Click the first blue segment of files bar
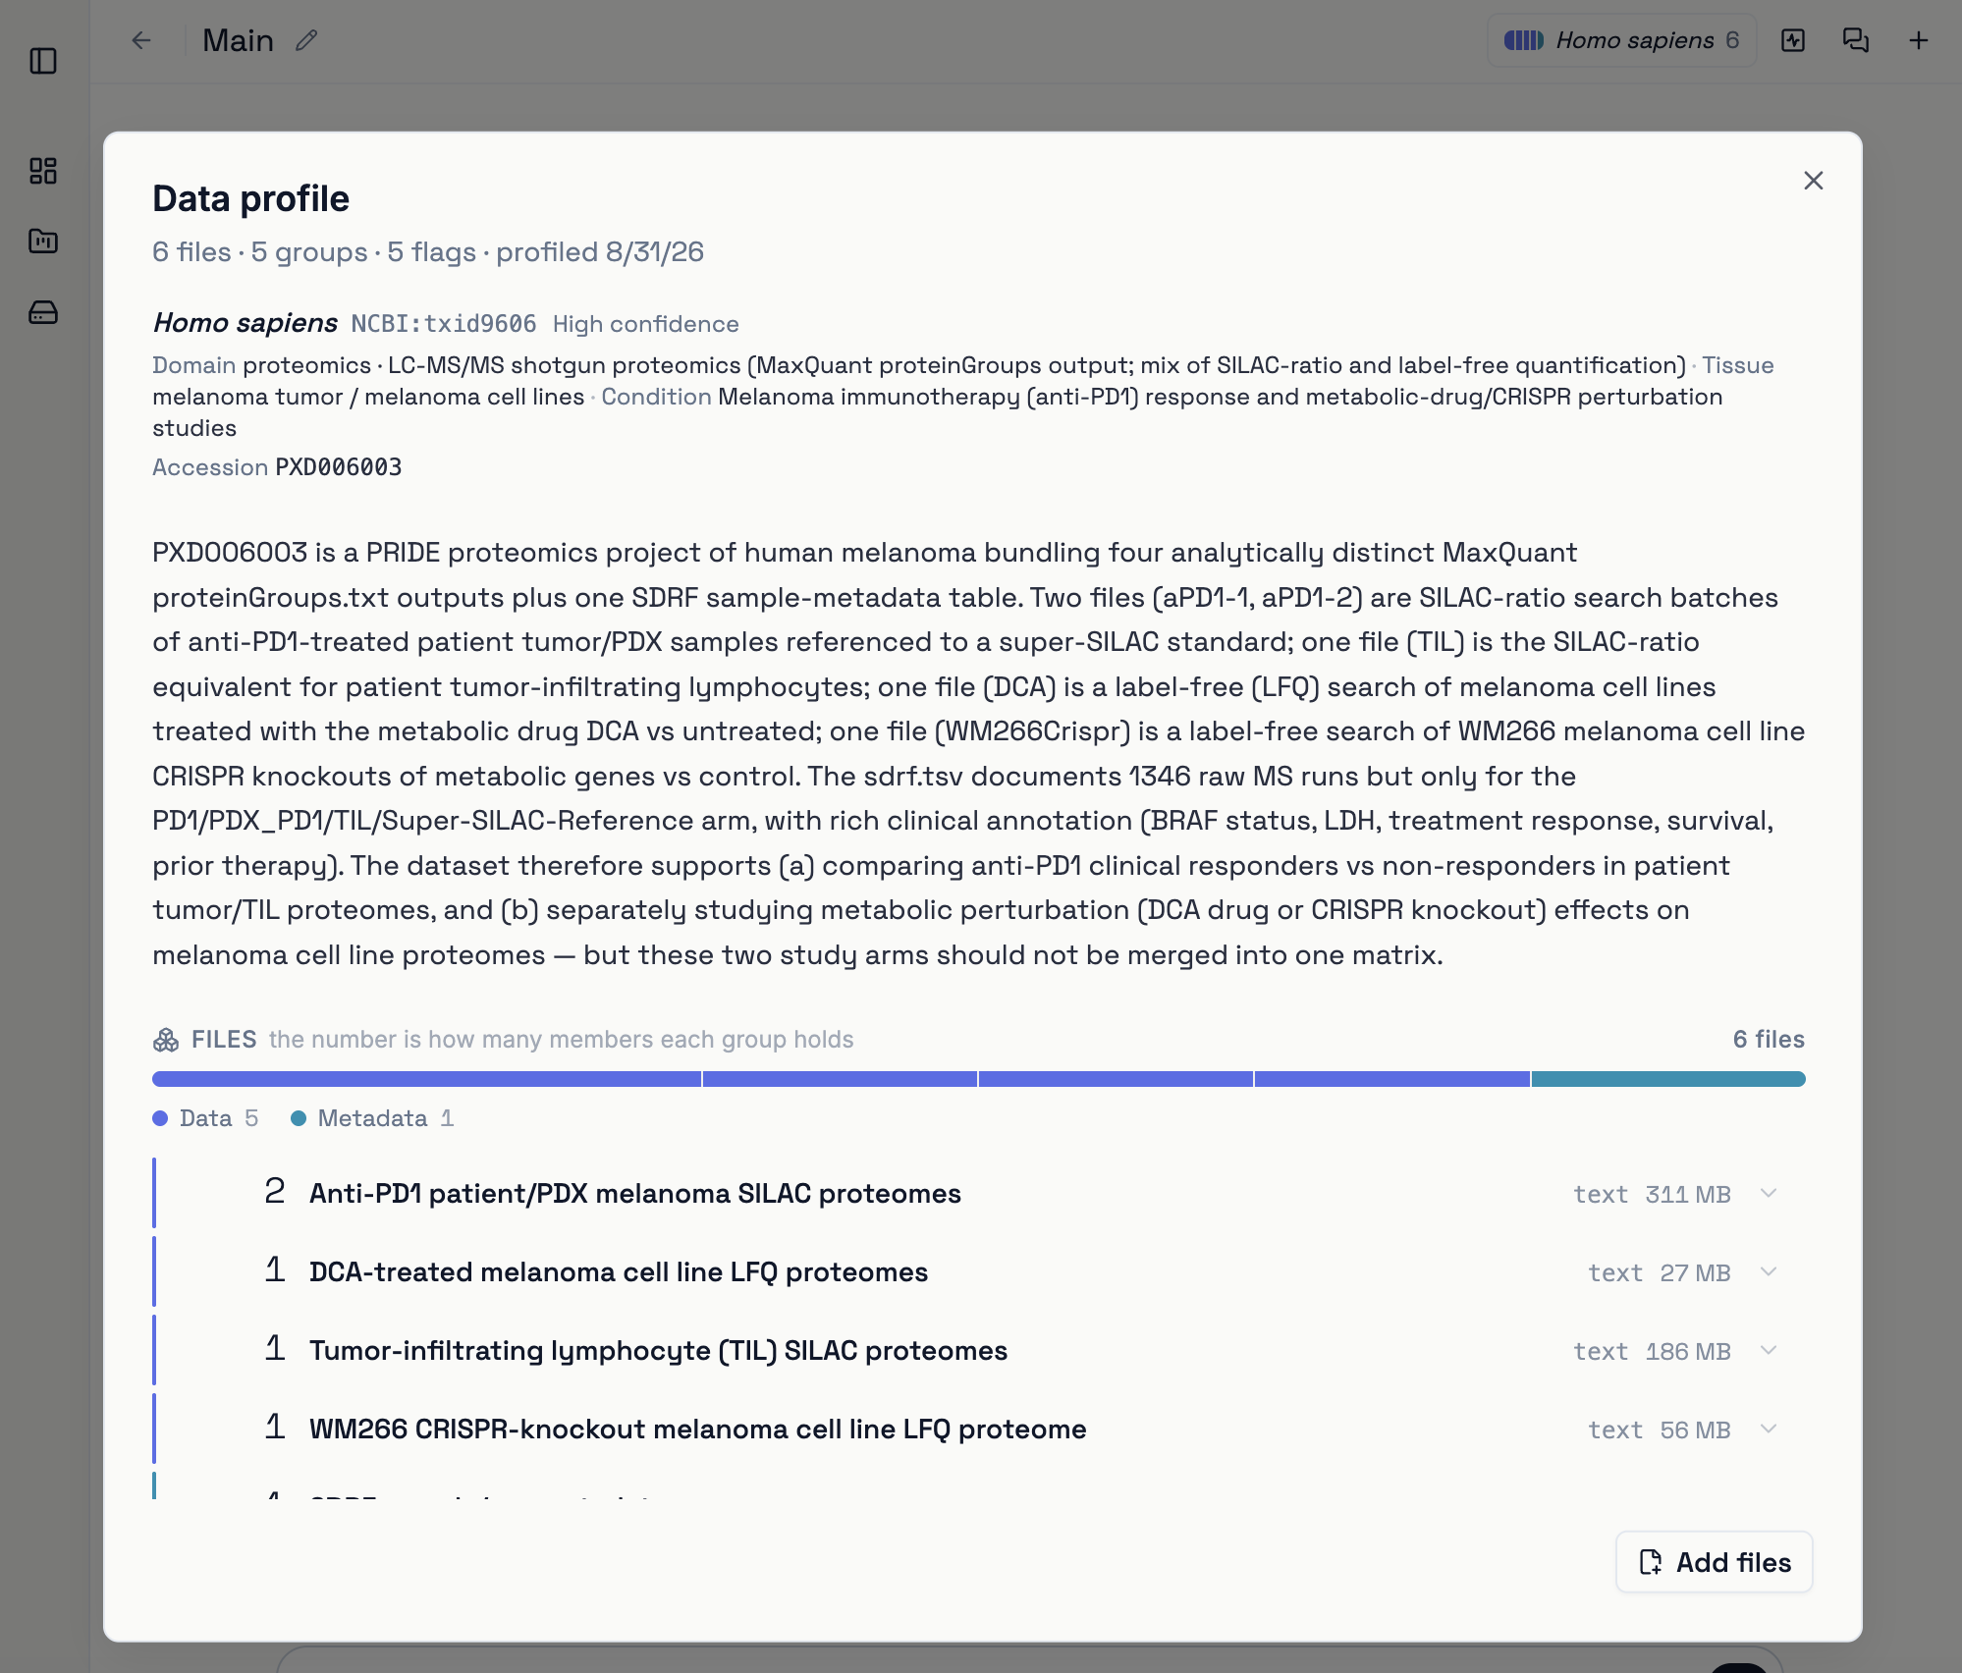1962x1673 pixels. click(426, 1079)
